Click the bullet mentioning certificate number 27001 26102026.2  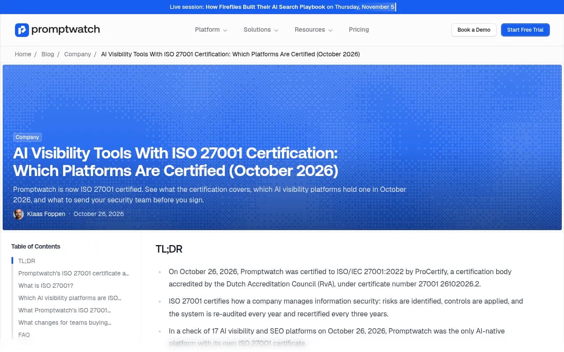(340, 278)
